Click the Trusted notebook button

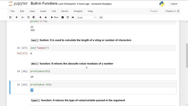154,11
